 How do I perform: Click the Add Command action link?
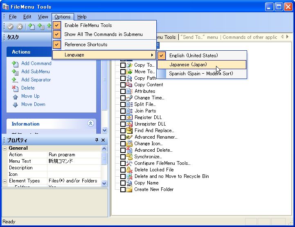[x=36, y=63]
